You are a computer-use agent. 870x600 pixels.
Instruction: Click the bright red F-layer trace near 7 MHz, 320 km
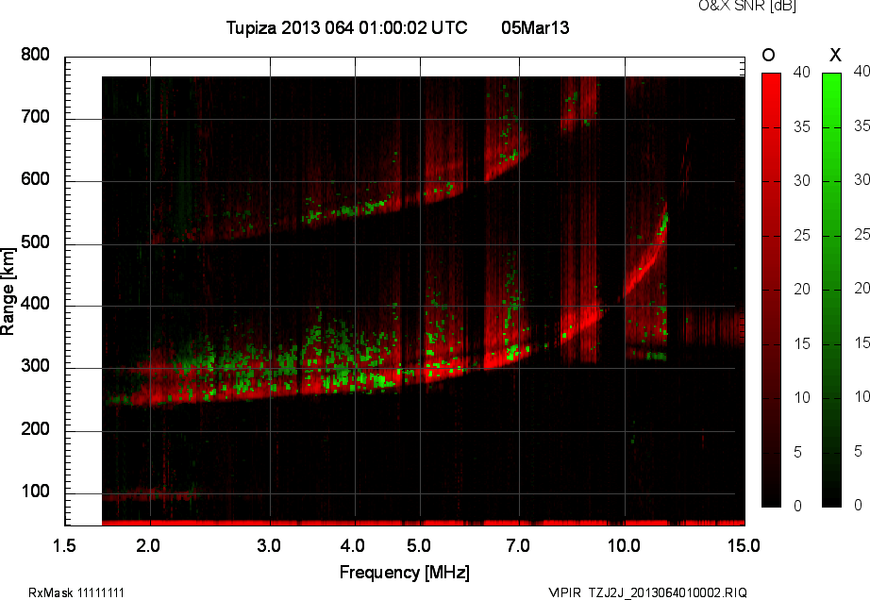(x=506, y=355)
